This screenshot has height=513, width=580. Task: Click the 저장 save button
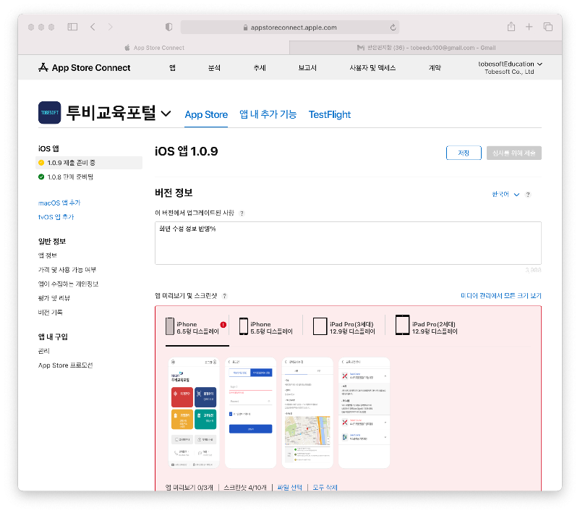click(x=464, y=153)
